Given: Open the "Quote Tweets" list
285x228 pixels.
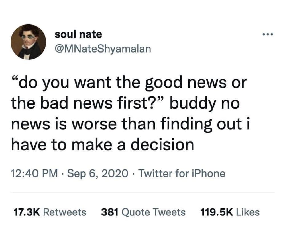Looking at the screenshot, I should (x=154, y=212).
